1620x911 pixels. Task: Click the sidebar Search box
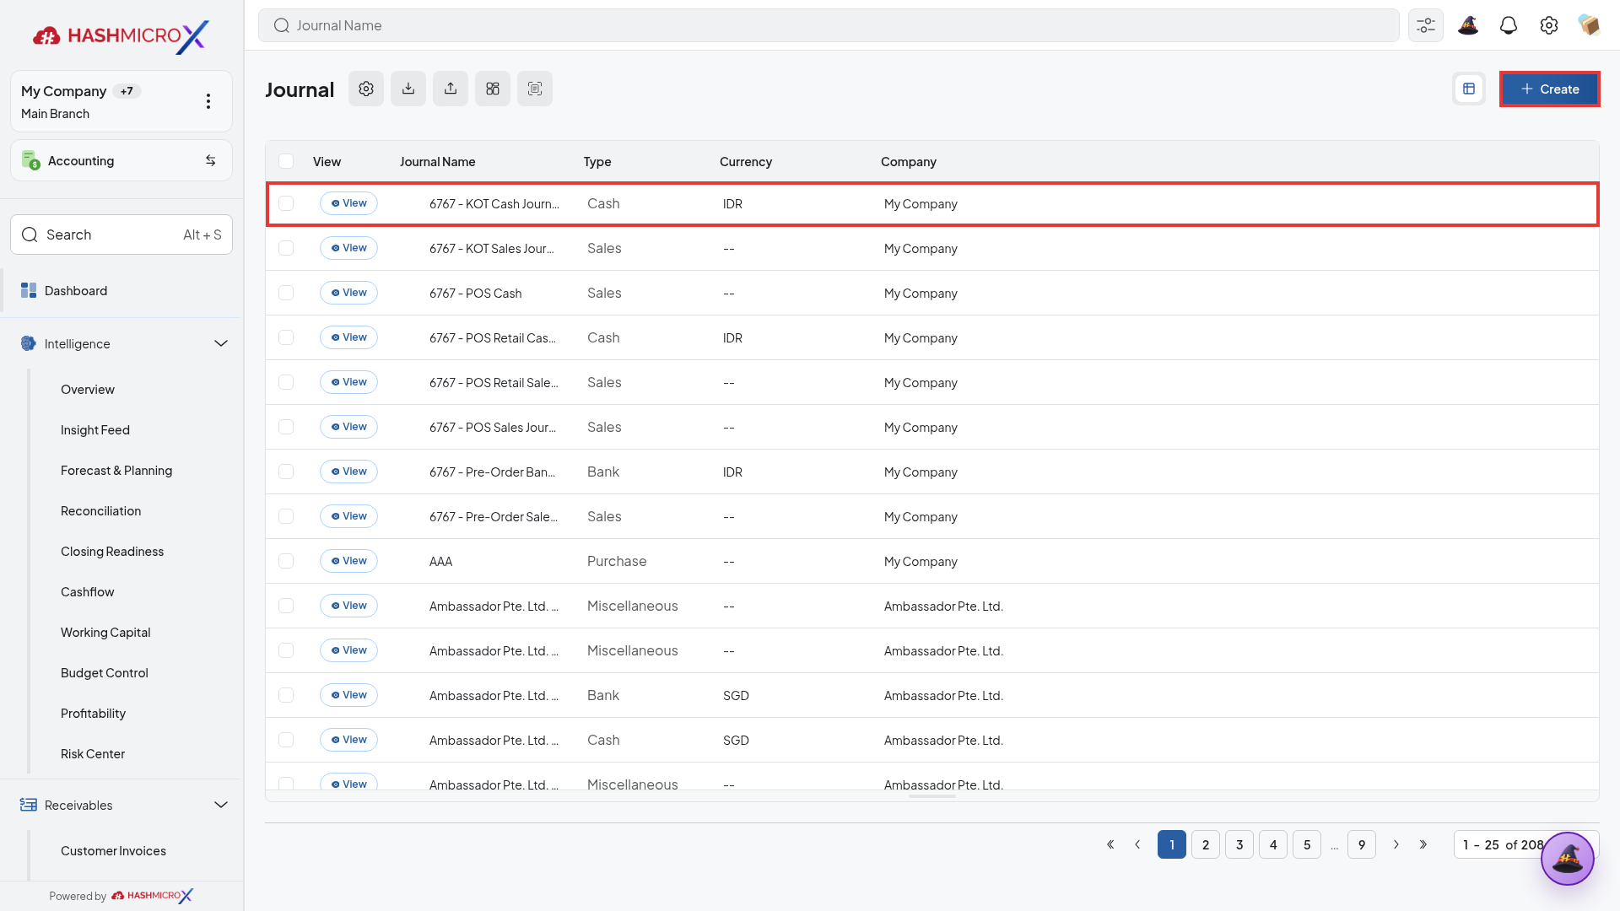click(121, 234)
